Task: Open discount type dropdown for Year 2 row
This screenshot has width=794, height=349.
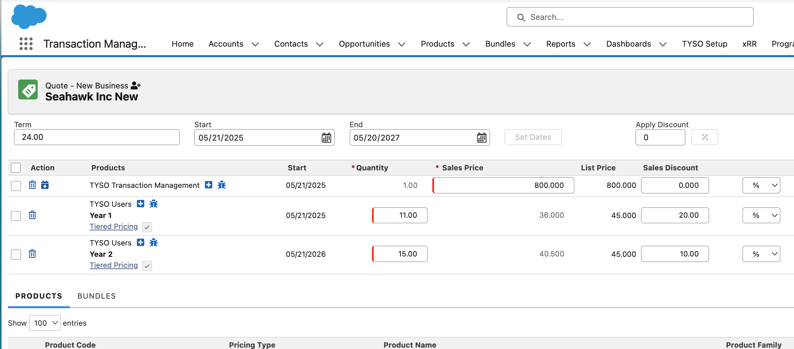Action: point(761,254)
